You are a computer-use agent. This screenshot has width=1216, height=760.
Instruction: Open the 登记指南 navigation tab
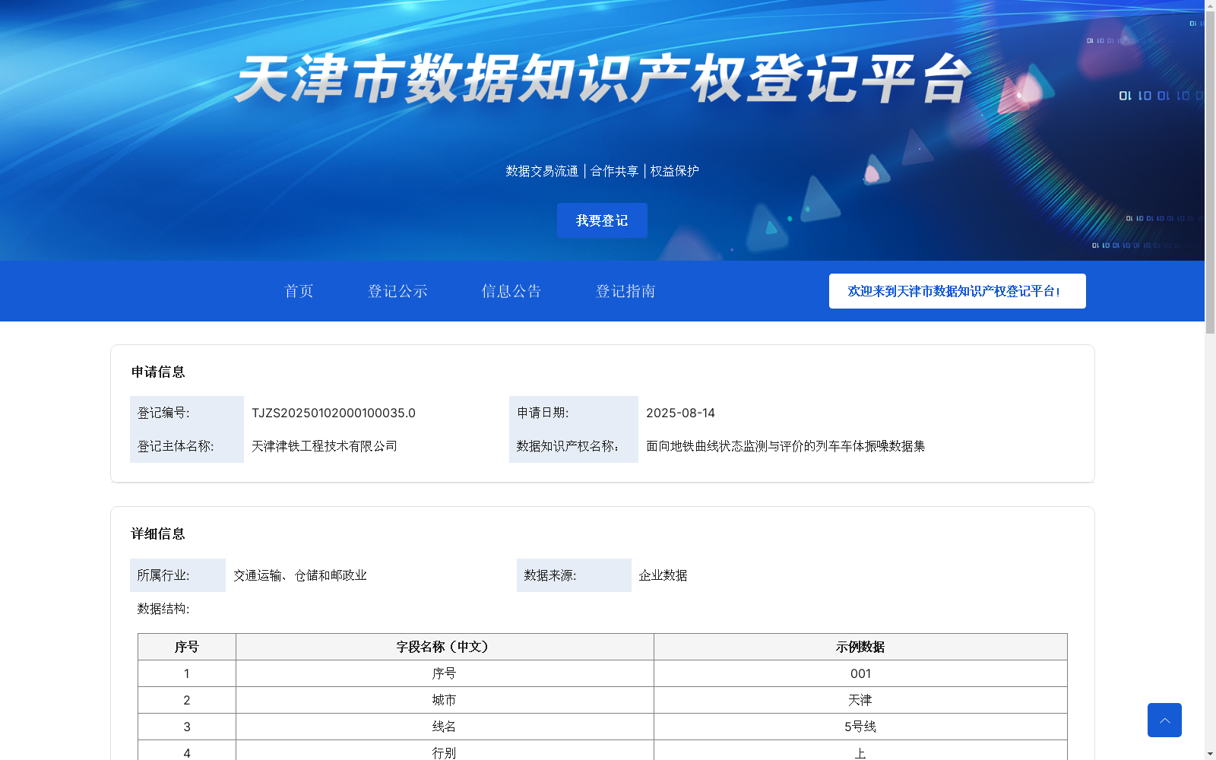[x=625, y=291]
